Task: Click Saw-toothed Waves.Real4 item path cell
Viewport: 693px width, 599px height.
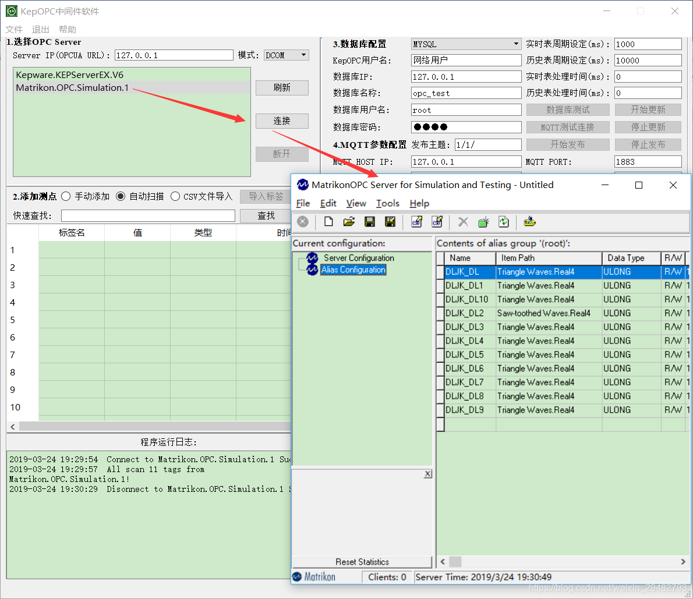Action: pos(548,313)
